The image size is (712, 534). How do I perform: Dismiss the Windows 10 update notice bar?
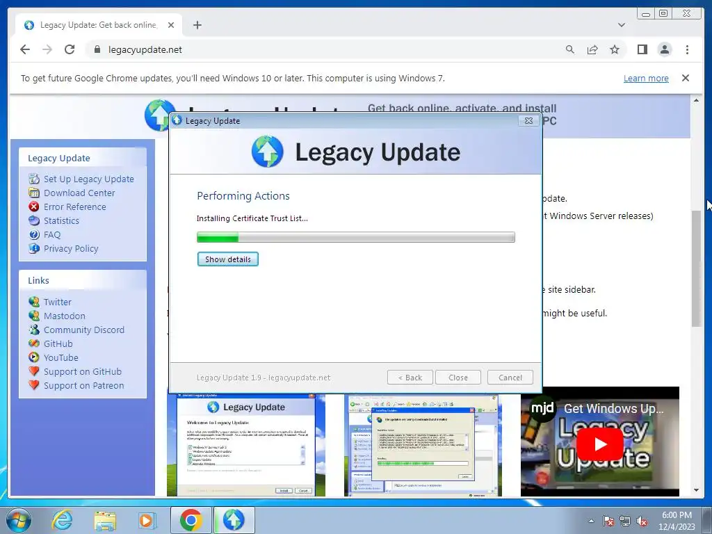686,78
